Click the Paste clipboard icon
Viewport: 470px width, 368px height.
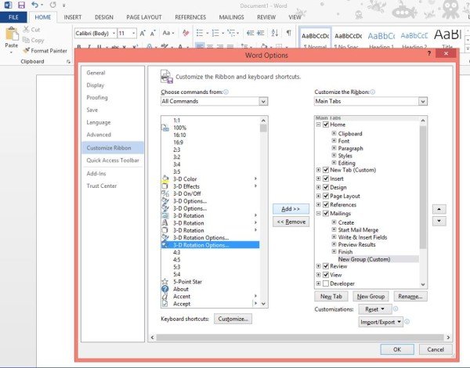pos(12,34)
